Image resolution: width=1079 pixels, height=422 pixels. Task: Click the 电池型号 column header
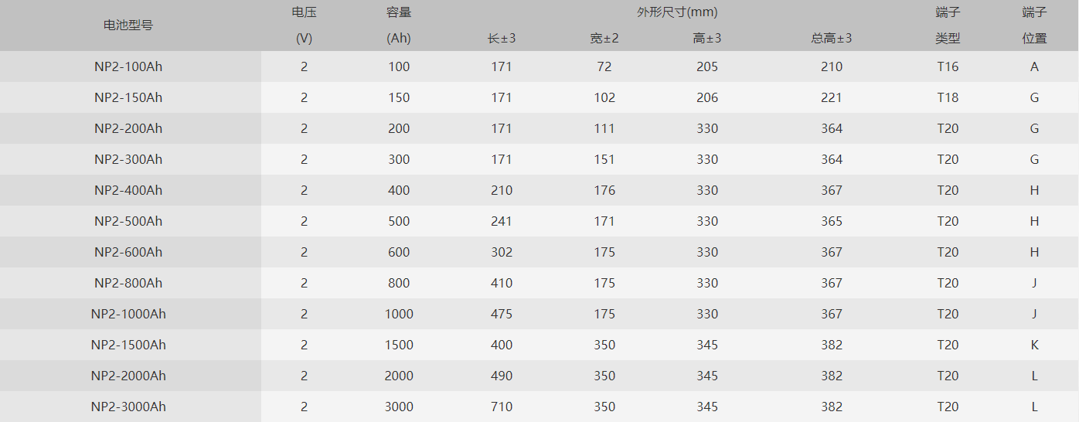tap(128, 25)
